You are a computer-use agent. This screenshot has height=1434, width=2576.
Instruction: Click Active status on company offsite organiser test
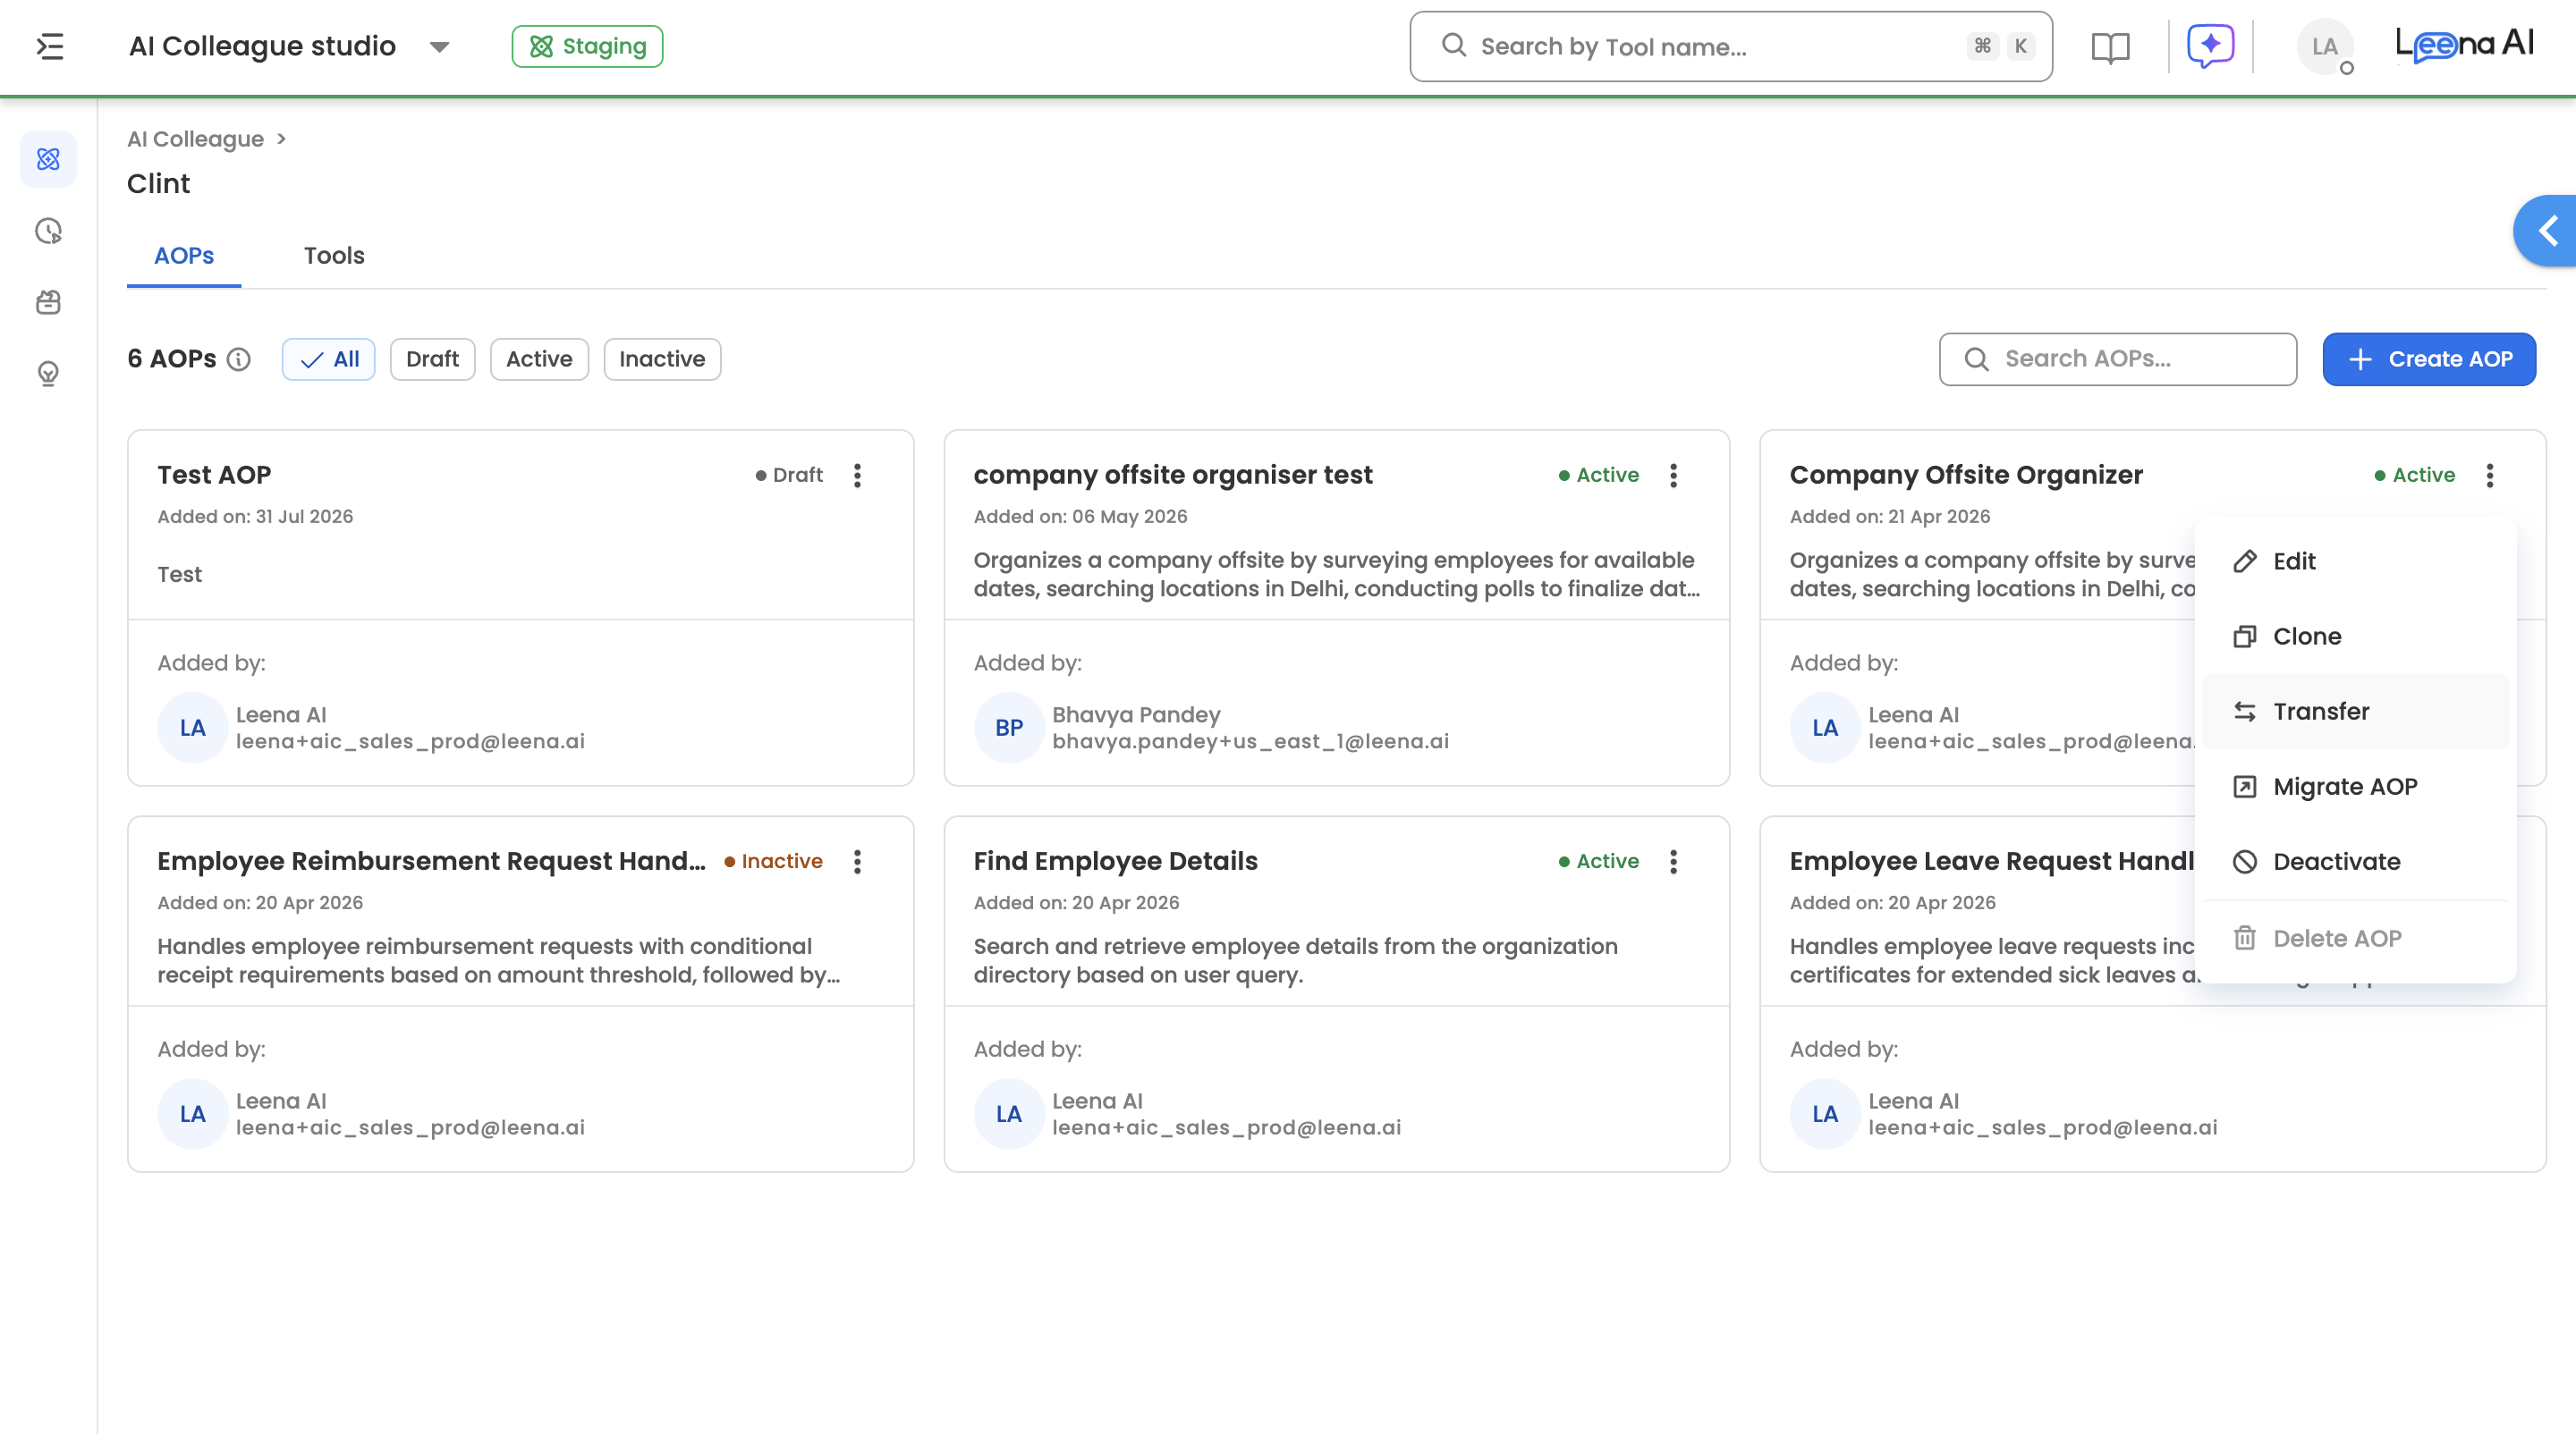click(x=1599, y=476)
